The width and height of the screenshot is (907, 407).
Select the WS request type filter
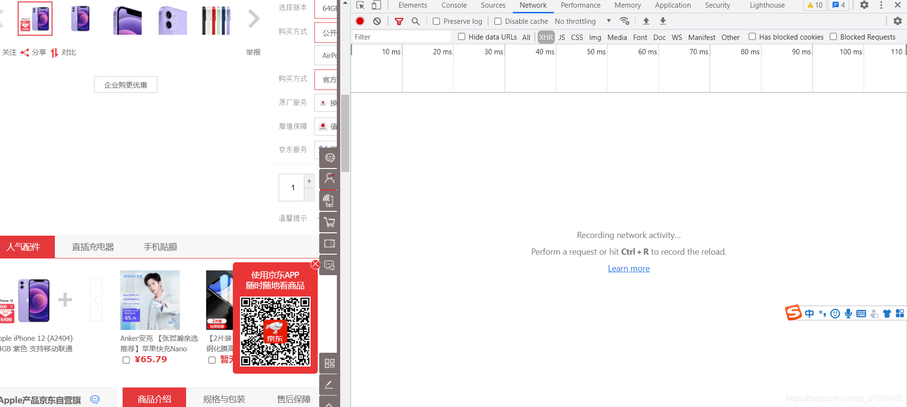(677, 37)
